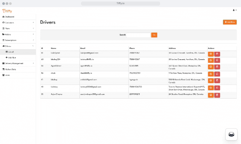The height and width of the screenshot is (144, 241).
Task: Click Arjun Chopra's email address
Action: [92, 94]
